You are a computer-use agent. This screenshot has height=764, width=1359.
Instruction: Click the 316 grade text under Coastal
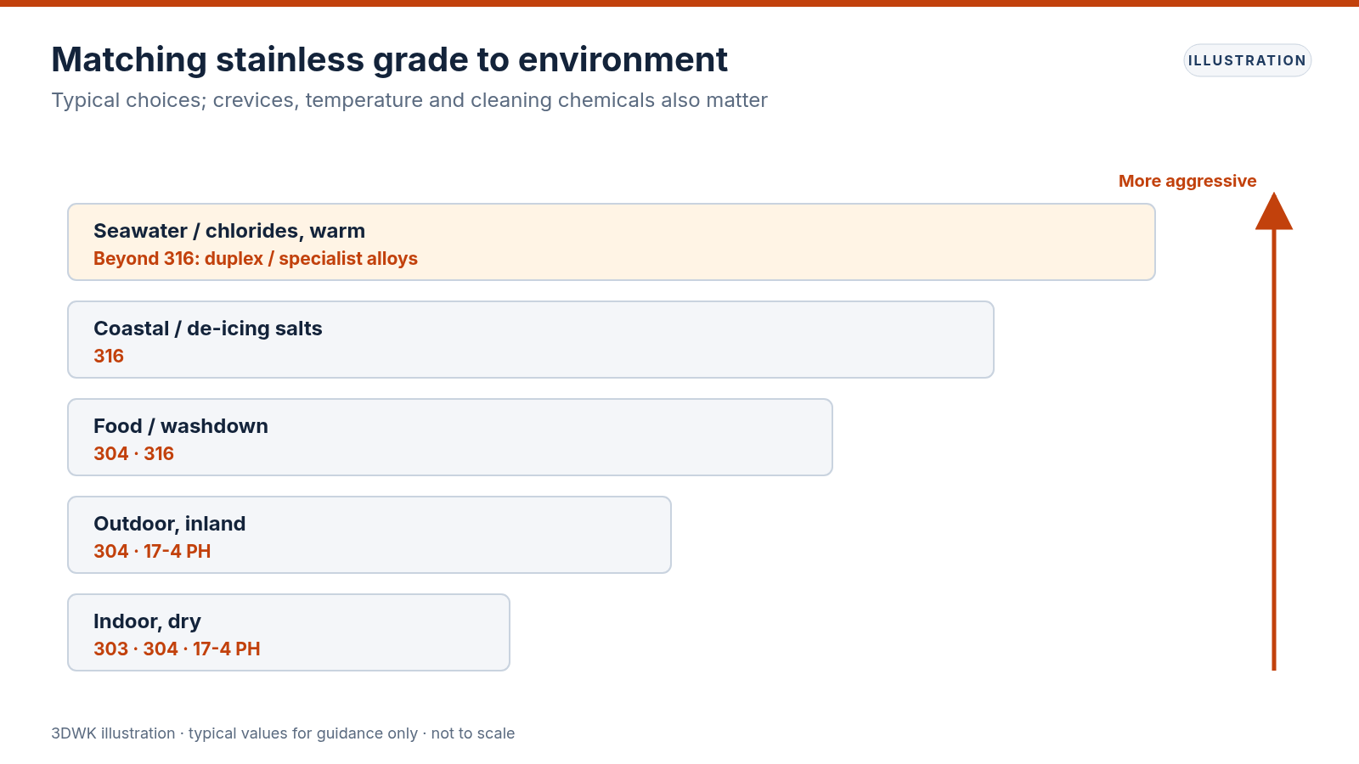point(109,357)
